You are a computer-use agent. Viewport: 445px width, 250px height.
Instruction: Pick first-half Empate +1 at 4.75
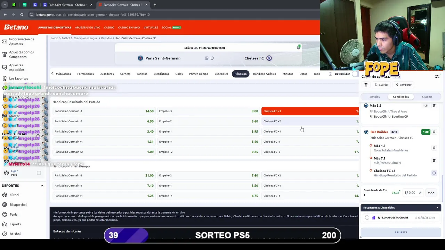(208, 196)
